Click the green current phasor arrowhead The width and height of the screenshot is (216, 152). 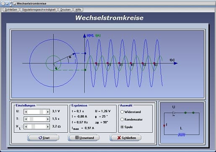click(x=56, y=68)
